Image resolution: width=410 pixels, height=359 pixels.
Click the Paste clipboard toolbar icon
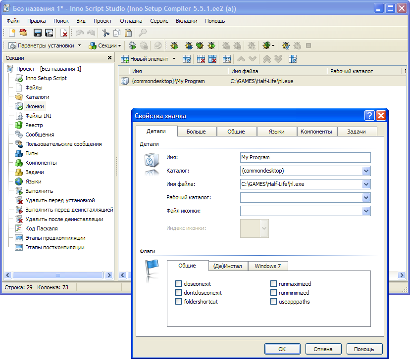pos(128,33)
